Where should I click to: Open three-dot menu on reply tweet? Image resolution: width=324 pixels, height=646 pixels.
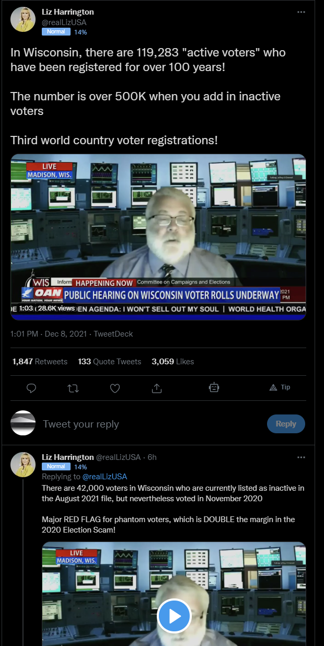pos(301,457)
